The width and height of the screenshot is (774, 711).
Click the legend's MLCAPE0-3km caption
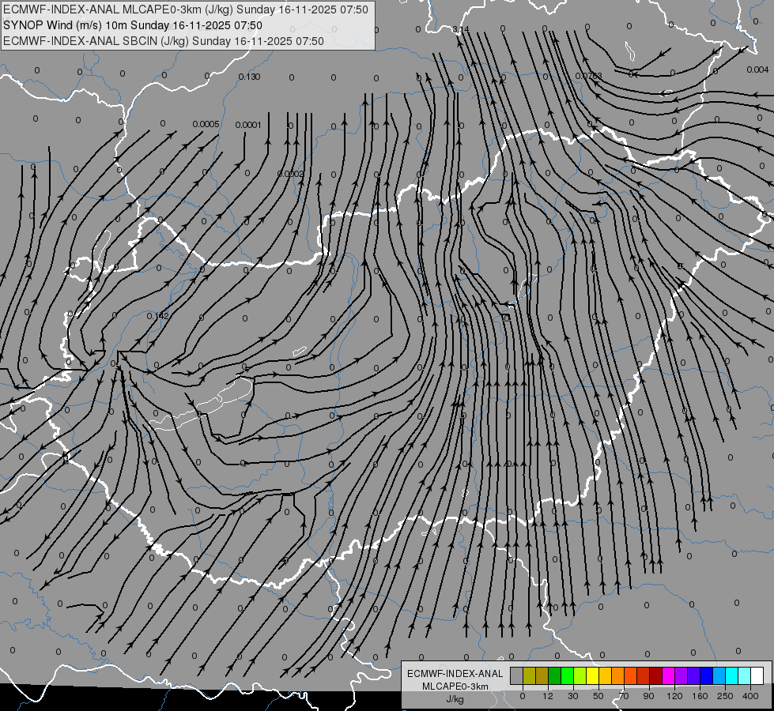tap(455, 687)
